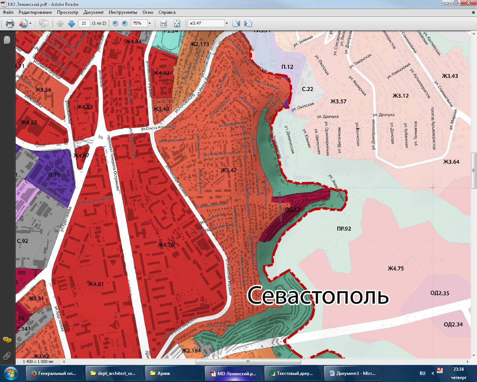Zoom out with the minus button
The width and height of the screenshot is (477, 382).
[115, 23]
